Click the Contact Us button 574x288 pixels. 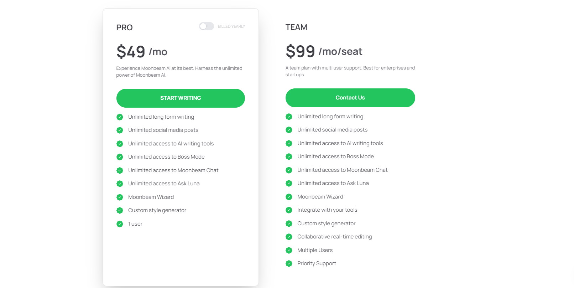coord(350,98)
